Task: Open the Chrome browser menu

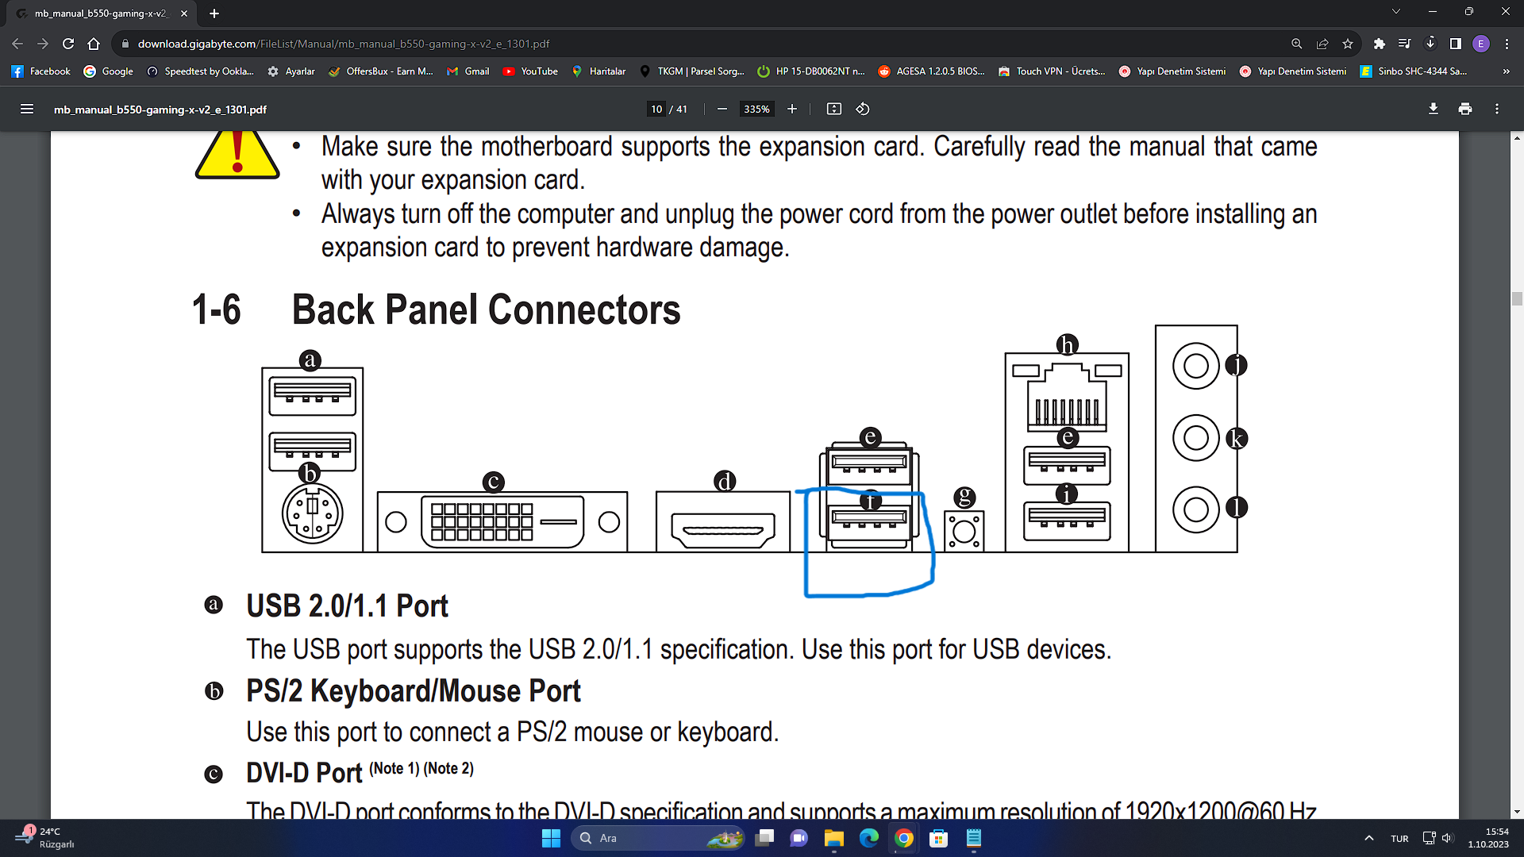Action: [x=1507, y=44]
